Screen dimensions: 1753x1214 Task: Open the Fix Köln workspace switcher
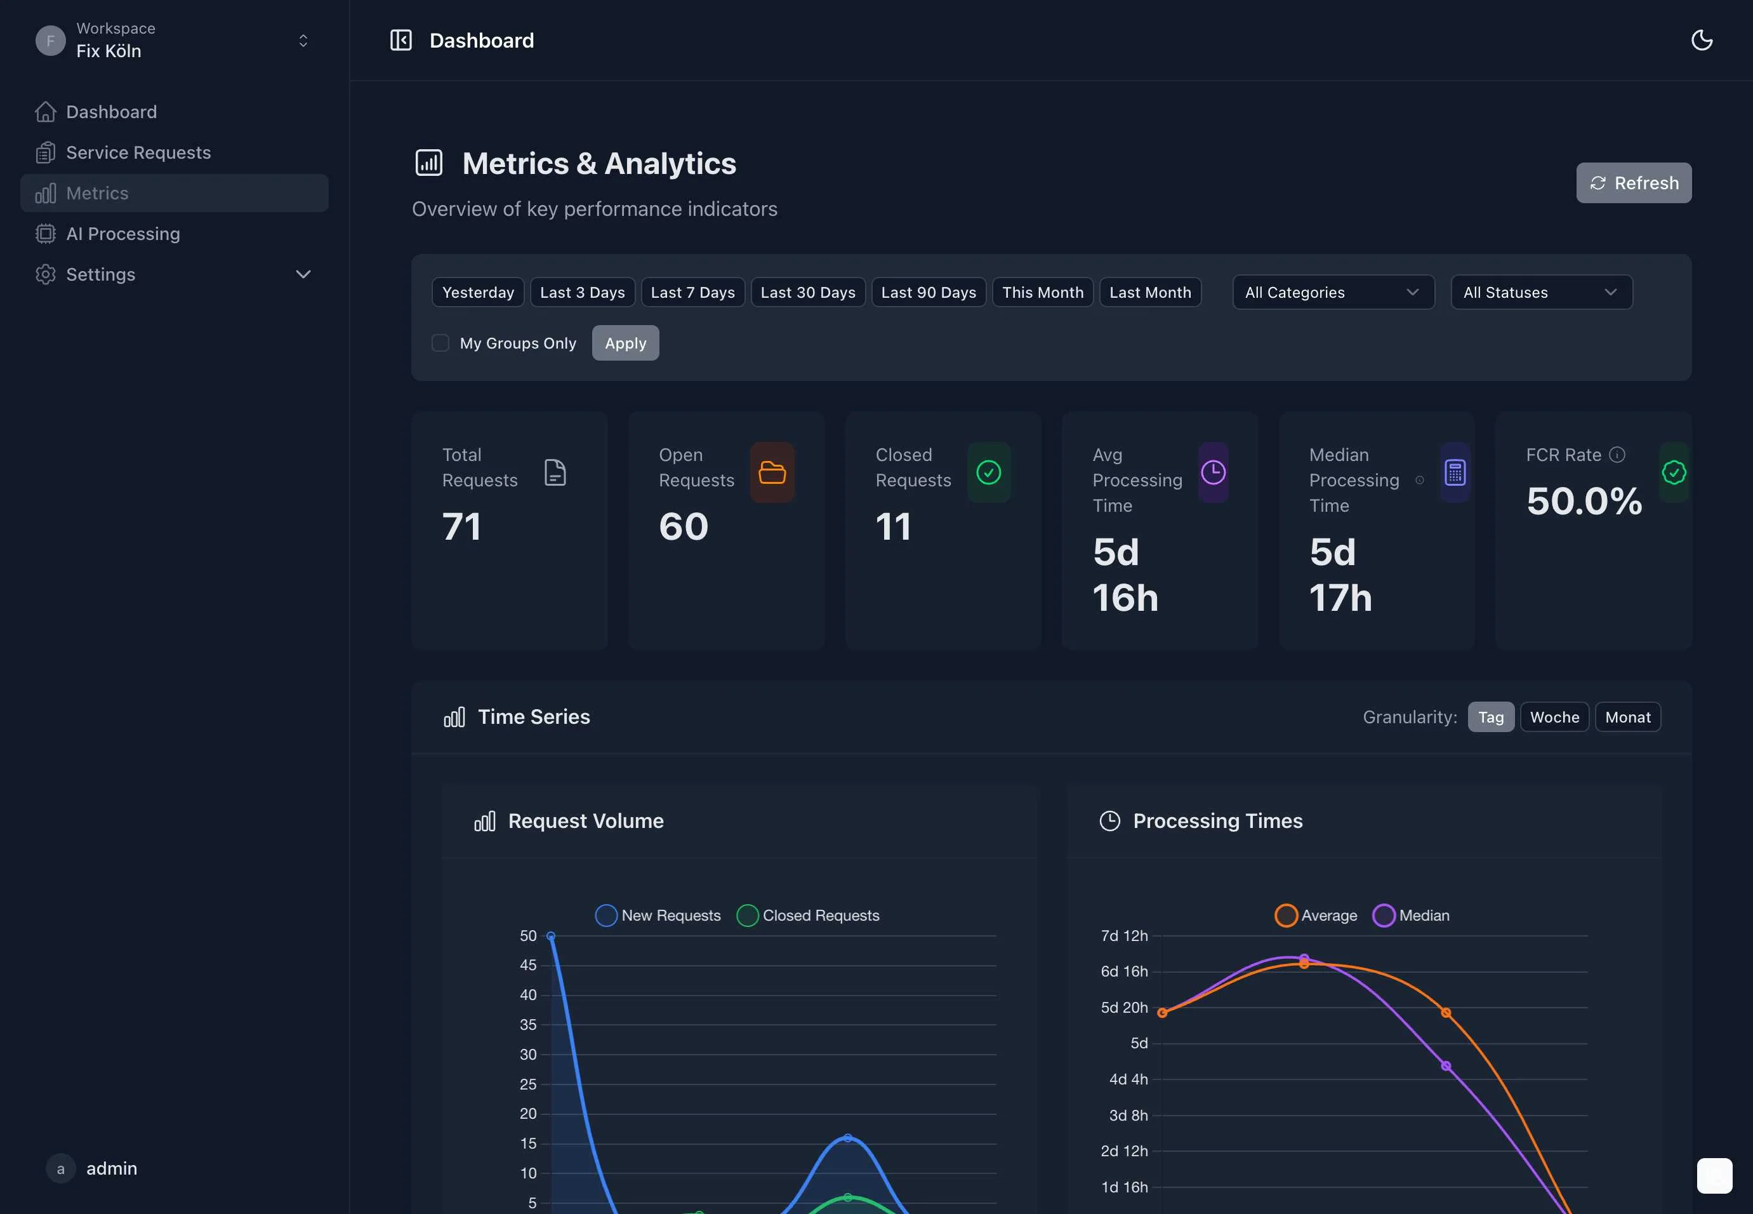point(173,40)
